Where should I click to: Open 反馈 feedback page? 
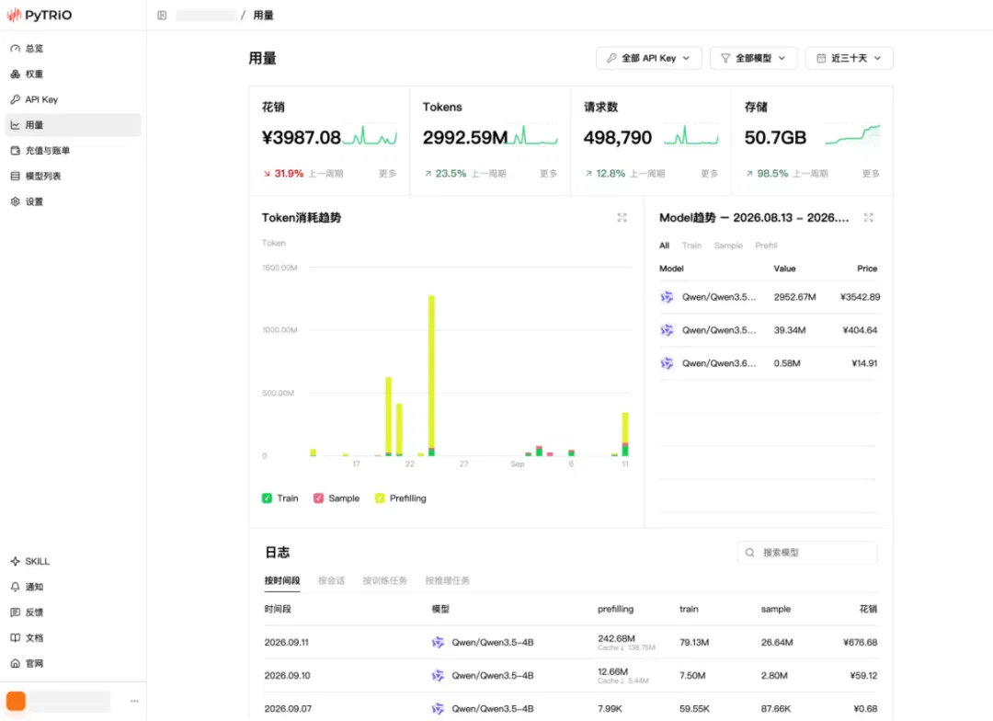(x=73, y=612)
